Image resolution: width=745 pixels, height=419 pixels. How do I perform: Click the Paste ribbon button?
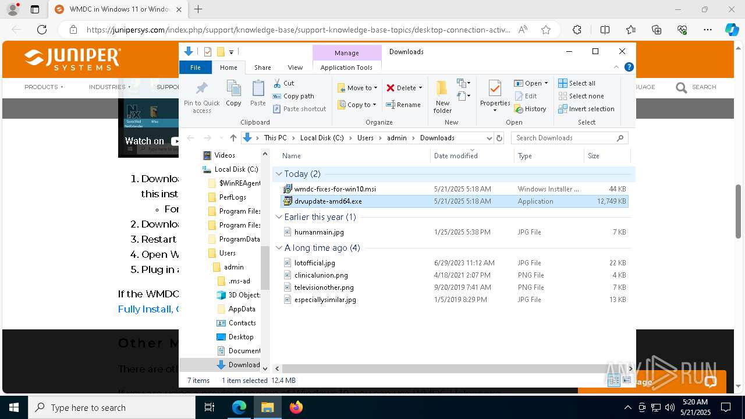pyautogui.click(x=258, y=93)
